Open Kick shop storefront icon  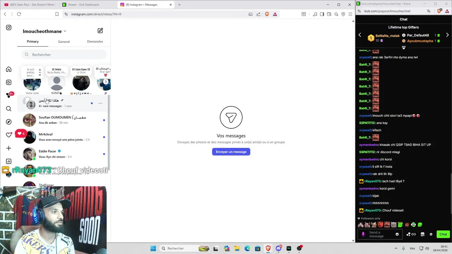[422, 234]
